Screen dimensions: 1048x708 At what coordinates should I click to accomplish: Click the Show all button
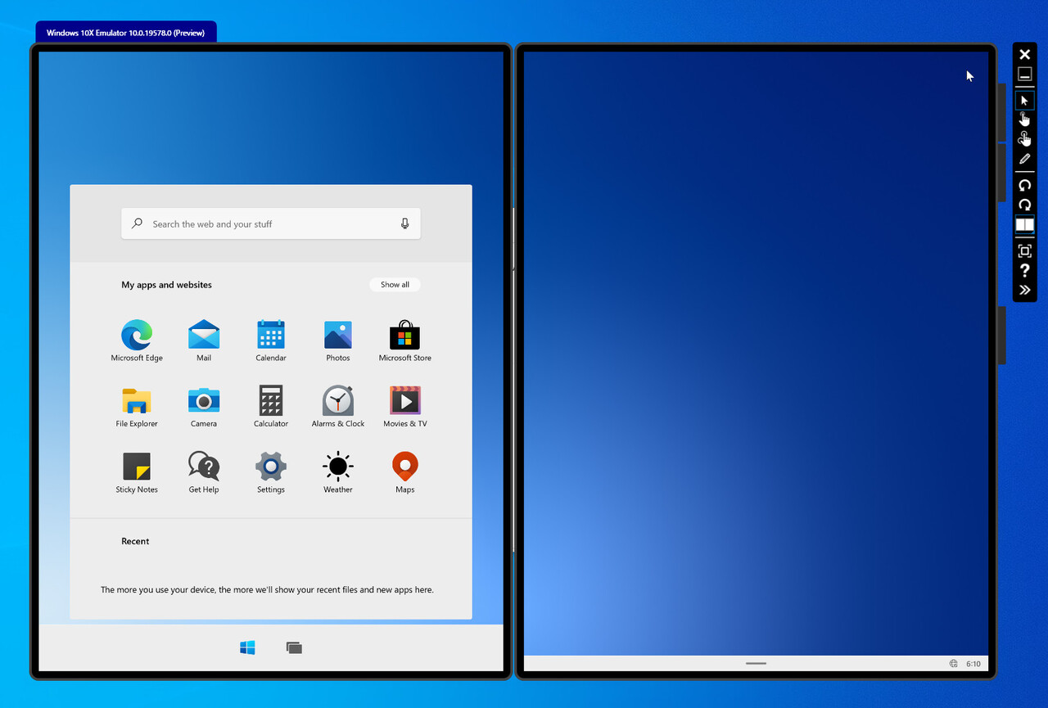[395, 285]
